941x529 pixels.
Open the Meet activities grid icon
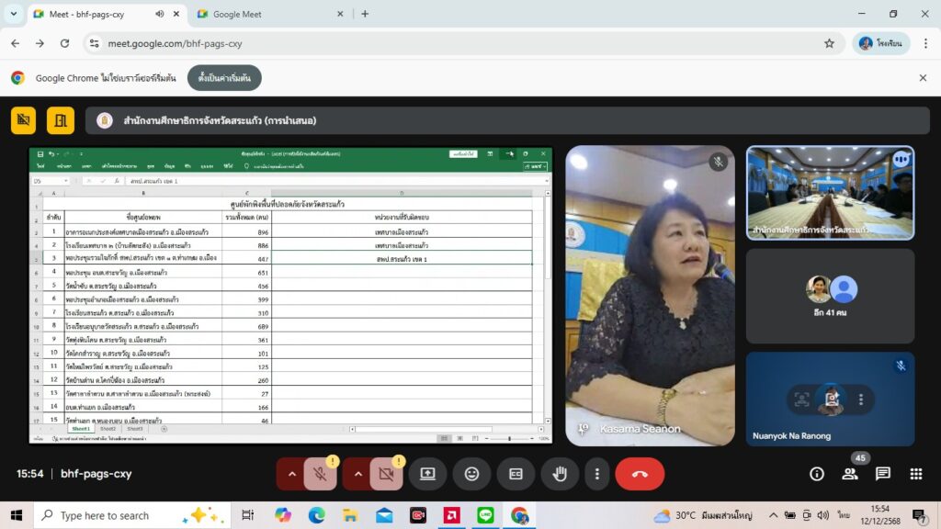915,474
